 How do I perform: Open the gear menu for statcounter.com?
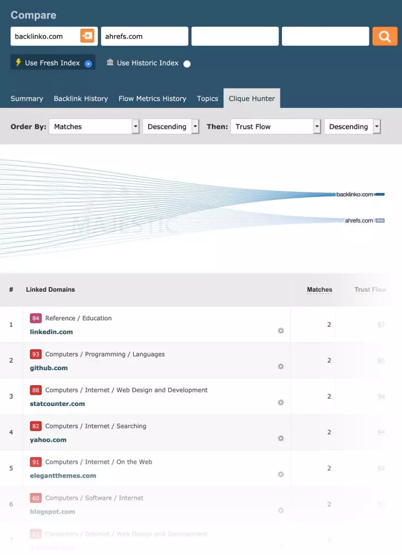[x=281, y=403]
